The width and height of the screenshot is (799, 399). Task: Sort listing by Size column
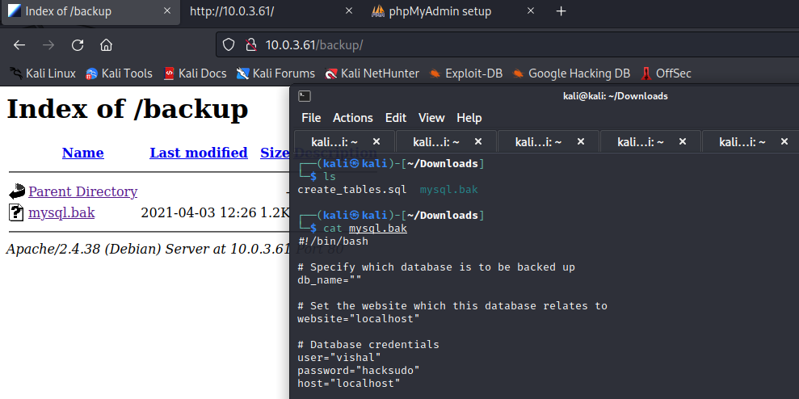point(274,153)
